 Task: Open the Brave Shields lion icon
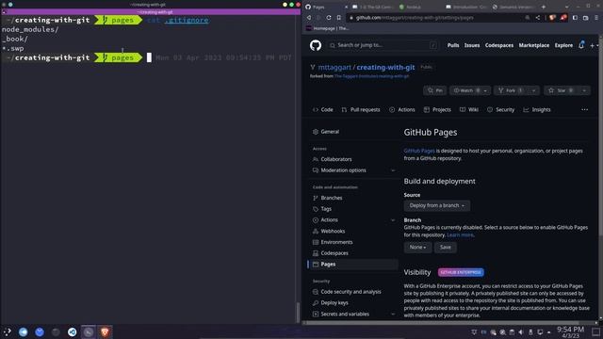(553, 18)
